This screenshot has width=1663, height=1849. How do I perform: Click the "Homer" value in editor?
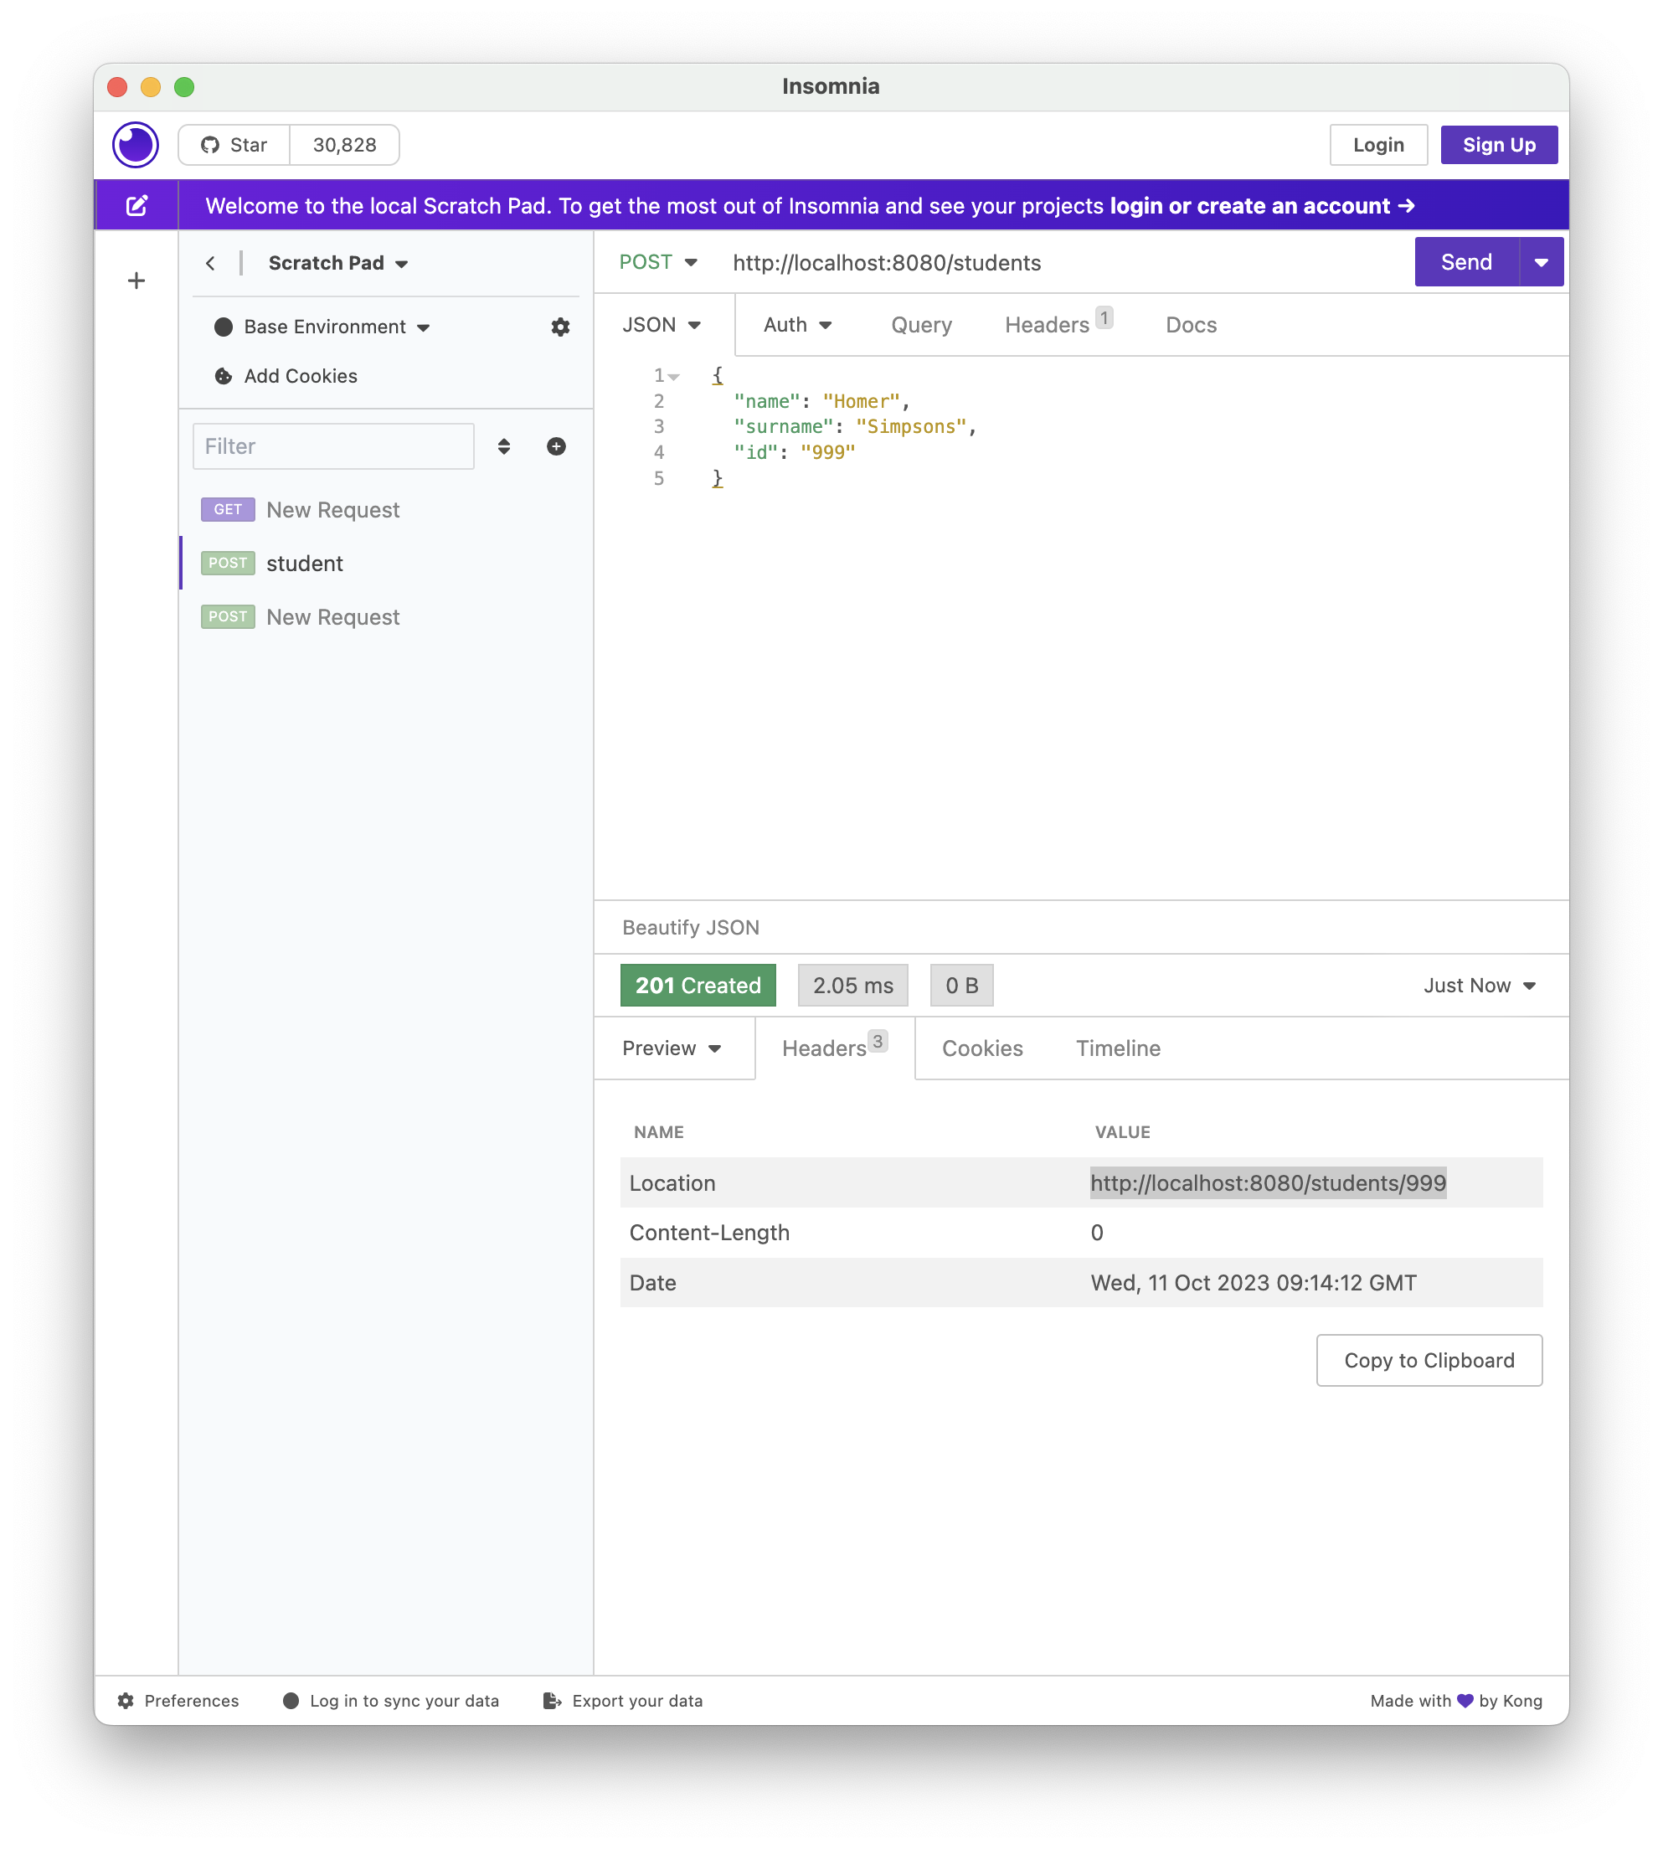(861, 401)
